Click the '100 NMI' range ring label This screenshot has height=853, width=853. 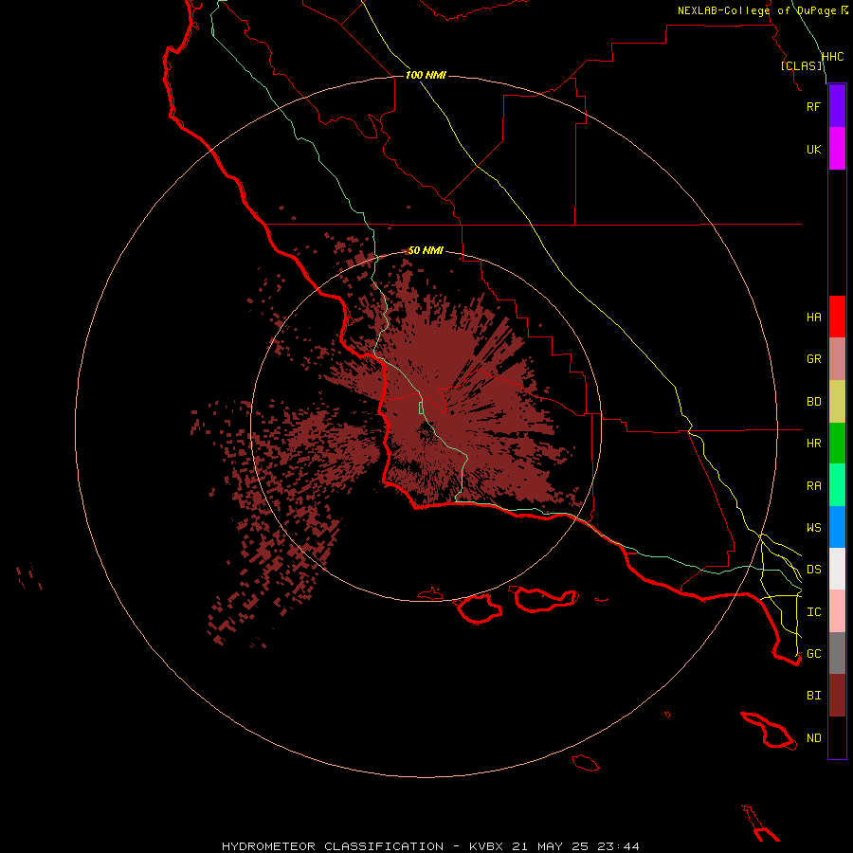[426, 75]
